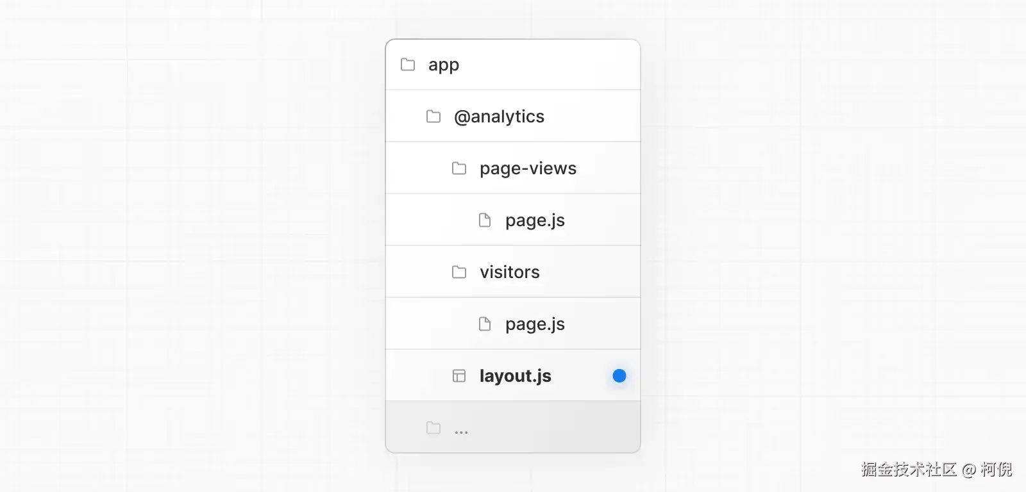1026x492 pixels.
Task: Select the app root folder label
Action: click(444, 65)
